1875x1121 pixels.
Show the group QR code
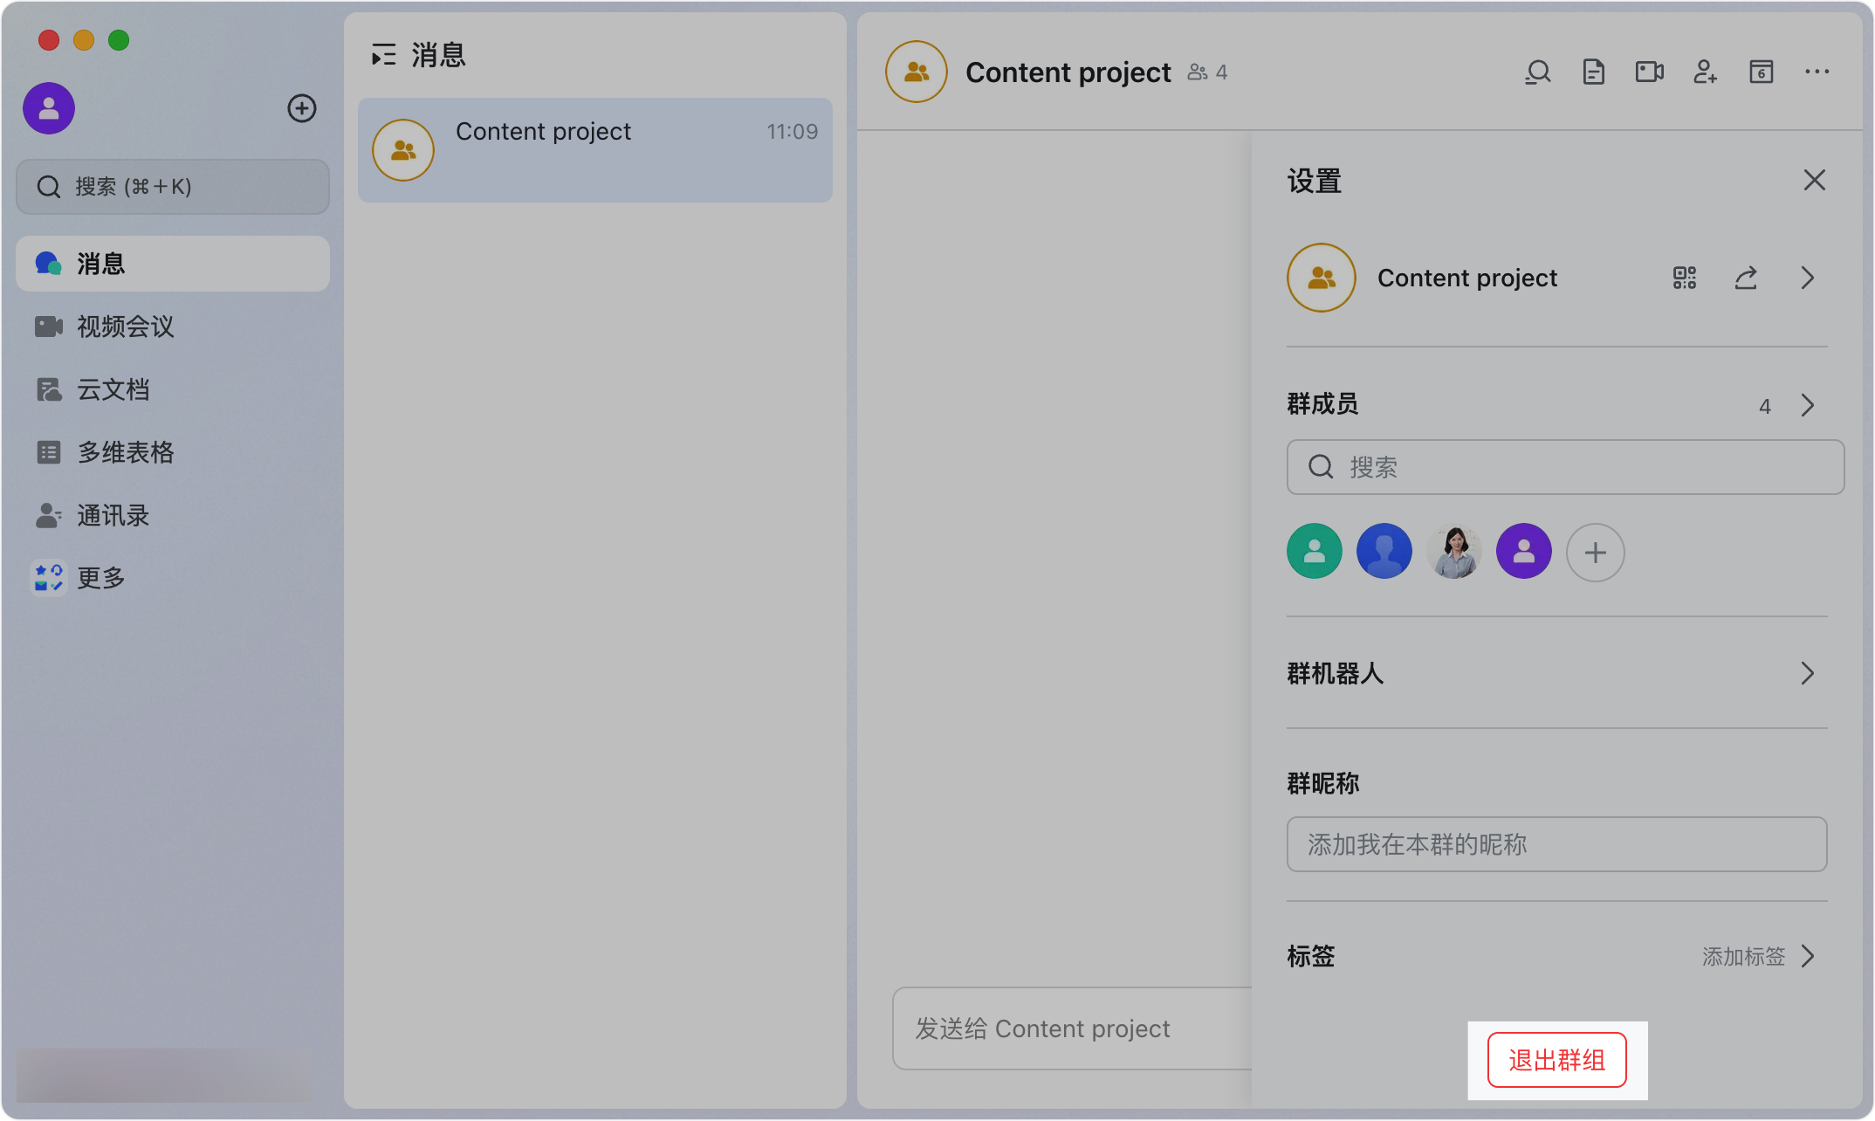pos(1685,278)
